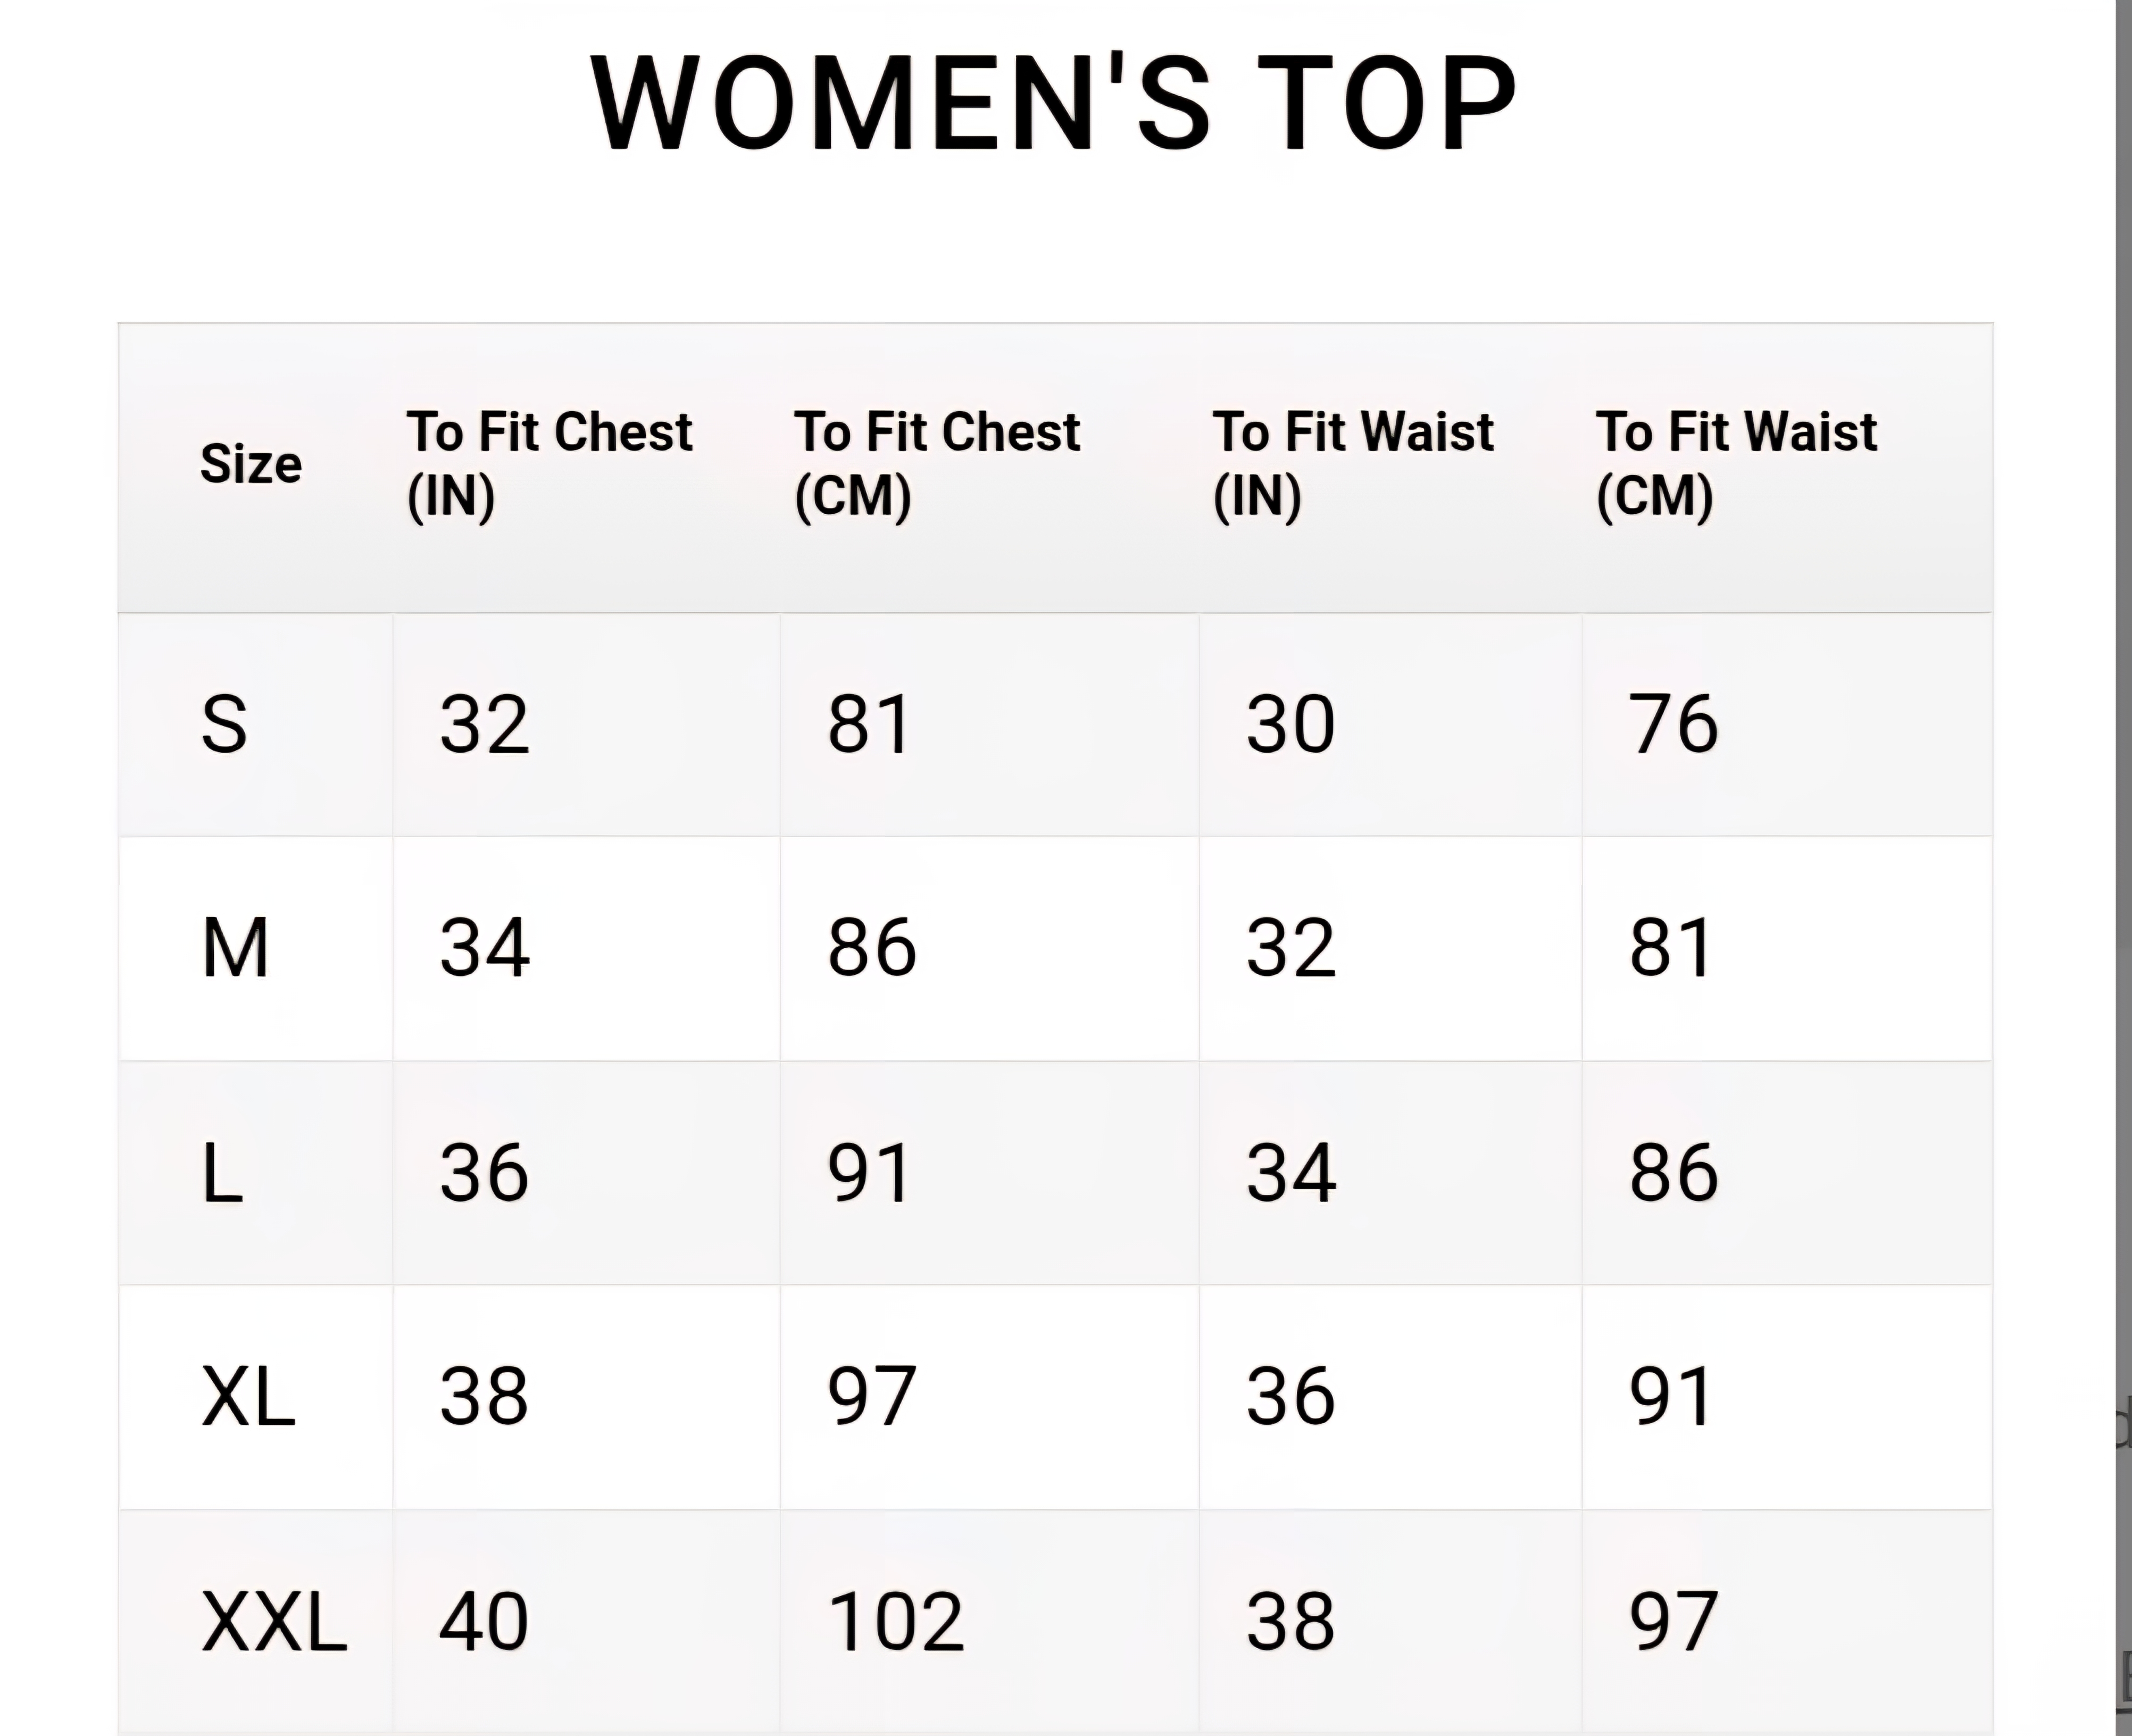Click waist inches value 38 for size XXL
The image size is (2132, 1736).
[1290, 1621]
